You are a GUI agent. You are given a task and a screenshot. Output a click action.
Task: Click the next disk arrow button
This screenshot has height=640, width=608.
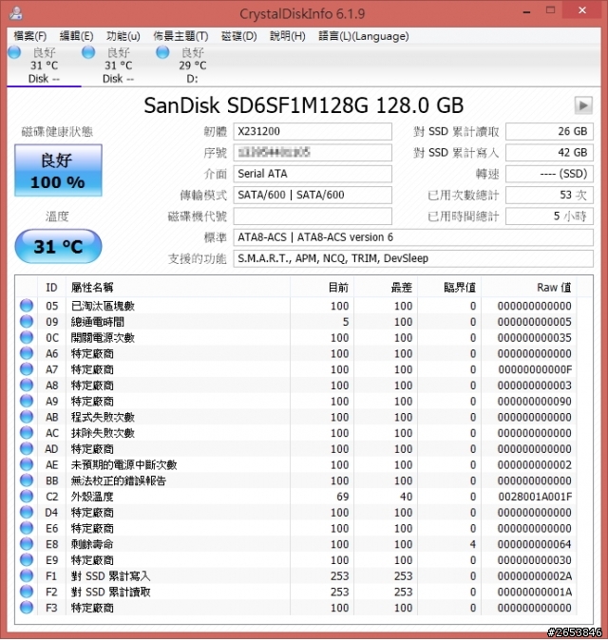pos(583,105)
